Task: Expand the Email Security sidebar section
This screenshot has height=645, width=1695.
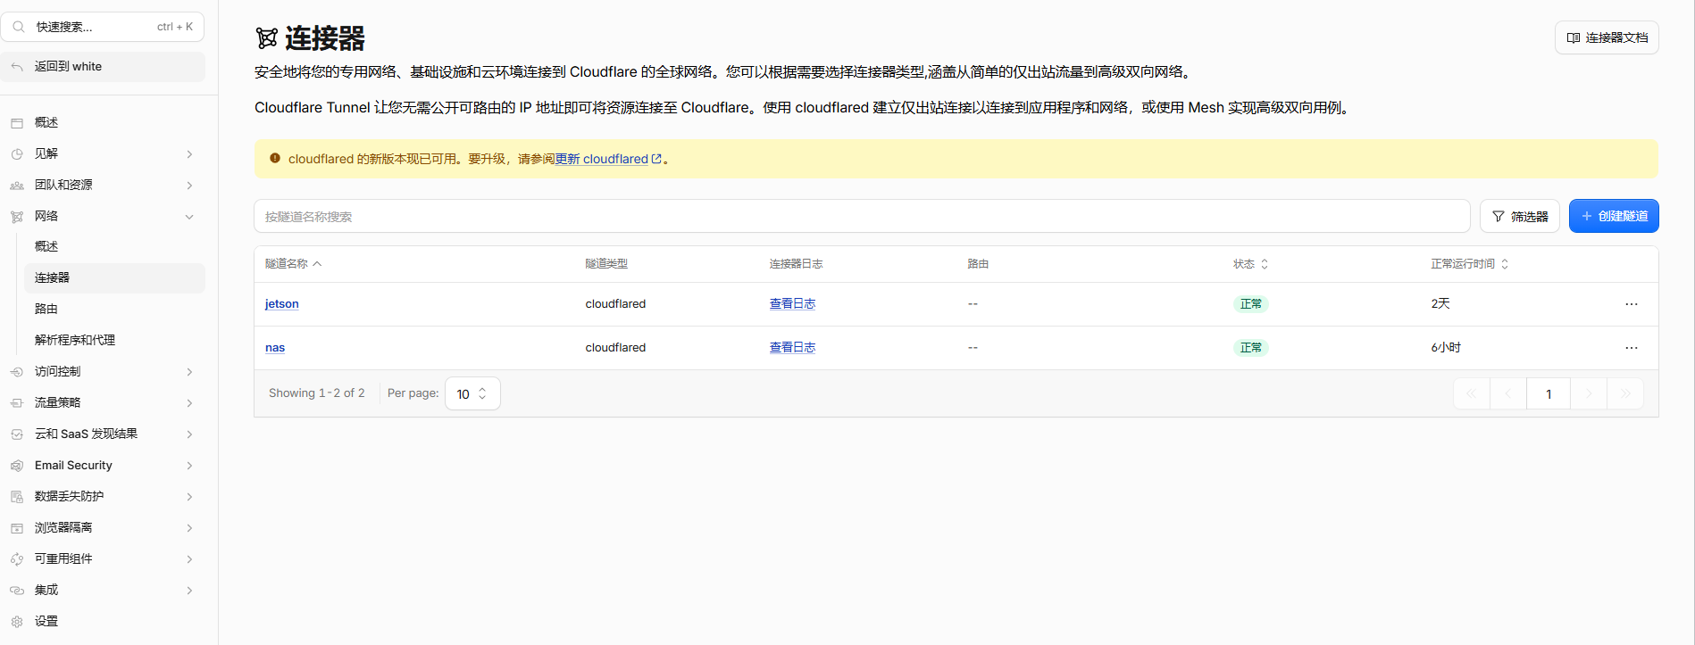Action: tap(189, 466)
